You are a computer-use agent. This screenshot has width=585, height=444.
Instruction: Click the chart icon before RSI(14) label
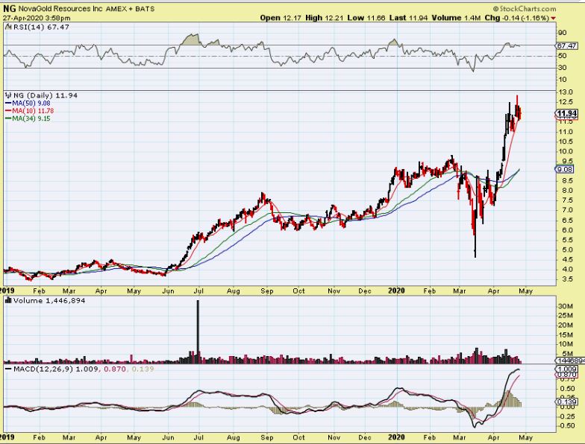8,27
